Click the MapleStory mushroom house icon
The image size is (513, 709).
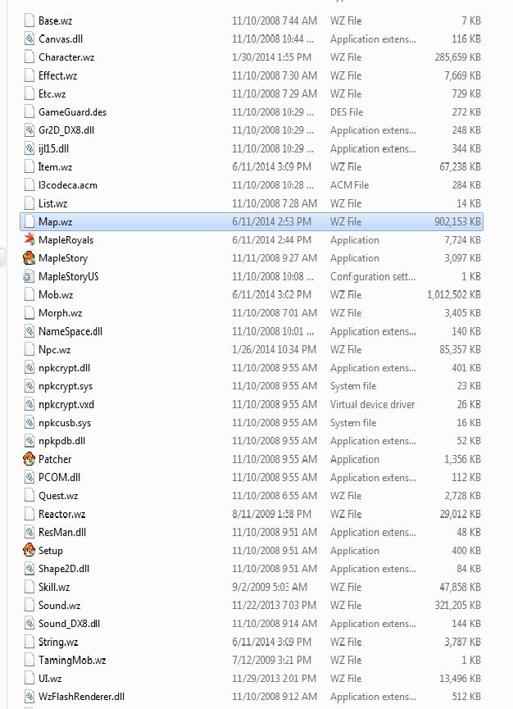(x=29, y=257)
